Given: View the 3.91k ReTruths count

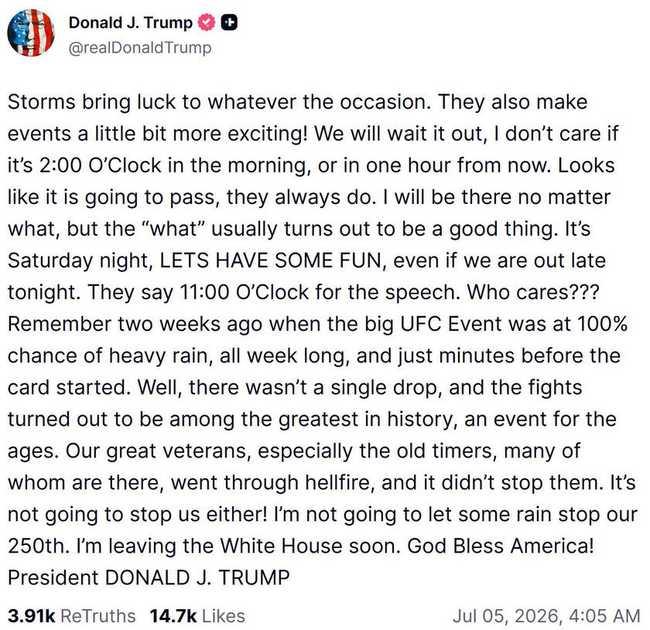Looking at the screenshot, I should pyautogui.click(x=31, y=616).
